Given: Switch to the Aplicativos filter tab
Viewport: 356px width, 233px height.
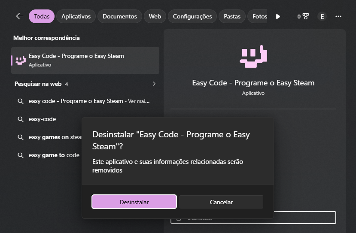Looking at the screenshot, I should click(x=76, y=16).
